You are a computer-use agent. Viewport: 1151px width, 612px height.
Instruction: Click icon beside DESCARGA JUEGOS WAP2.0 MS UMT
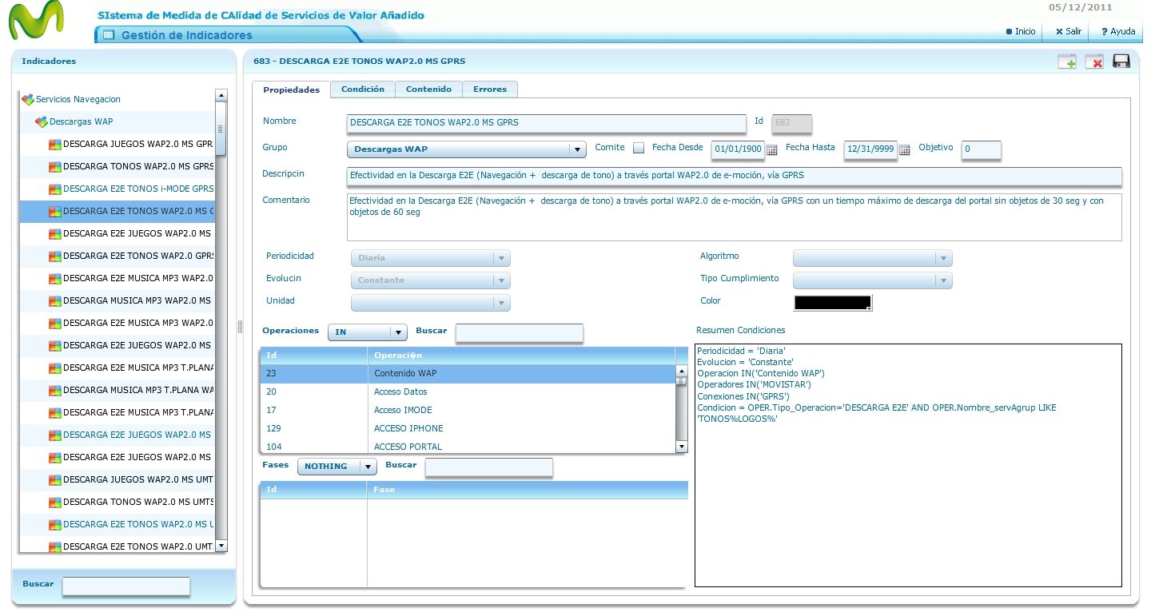click(x=54, y=480)
